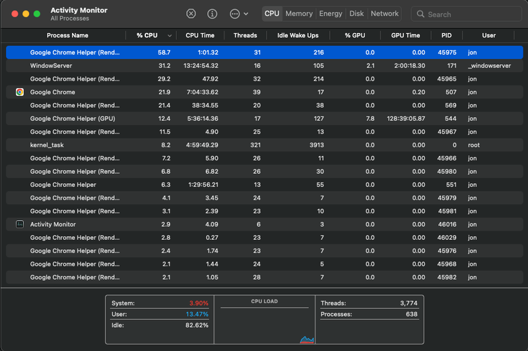Click threads value 321
Image resolution: width=528 pixels, height=351 pixels.
click(255, 145)
